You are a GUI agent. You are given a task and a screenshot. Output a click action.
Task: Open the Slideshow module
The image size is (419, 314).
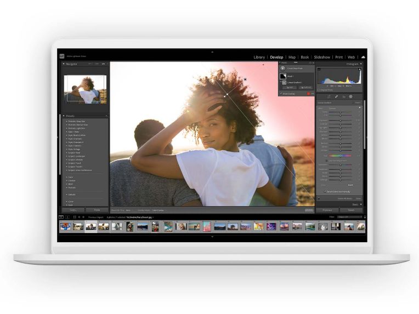(322, 57)
